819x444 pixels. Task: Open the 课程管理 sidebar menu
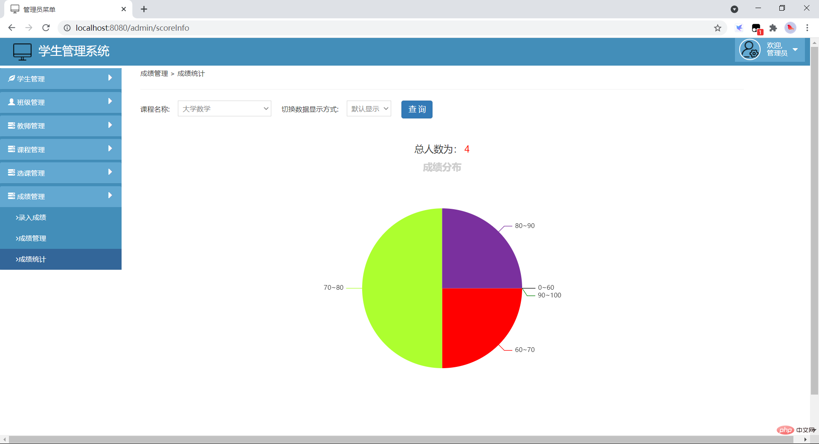coord(61,149)
